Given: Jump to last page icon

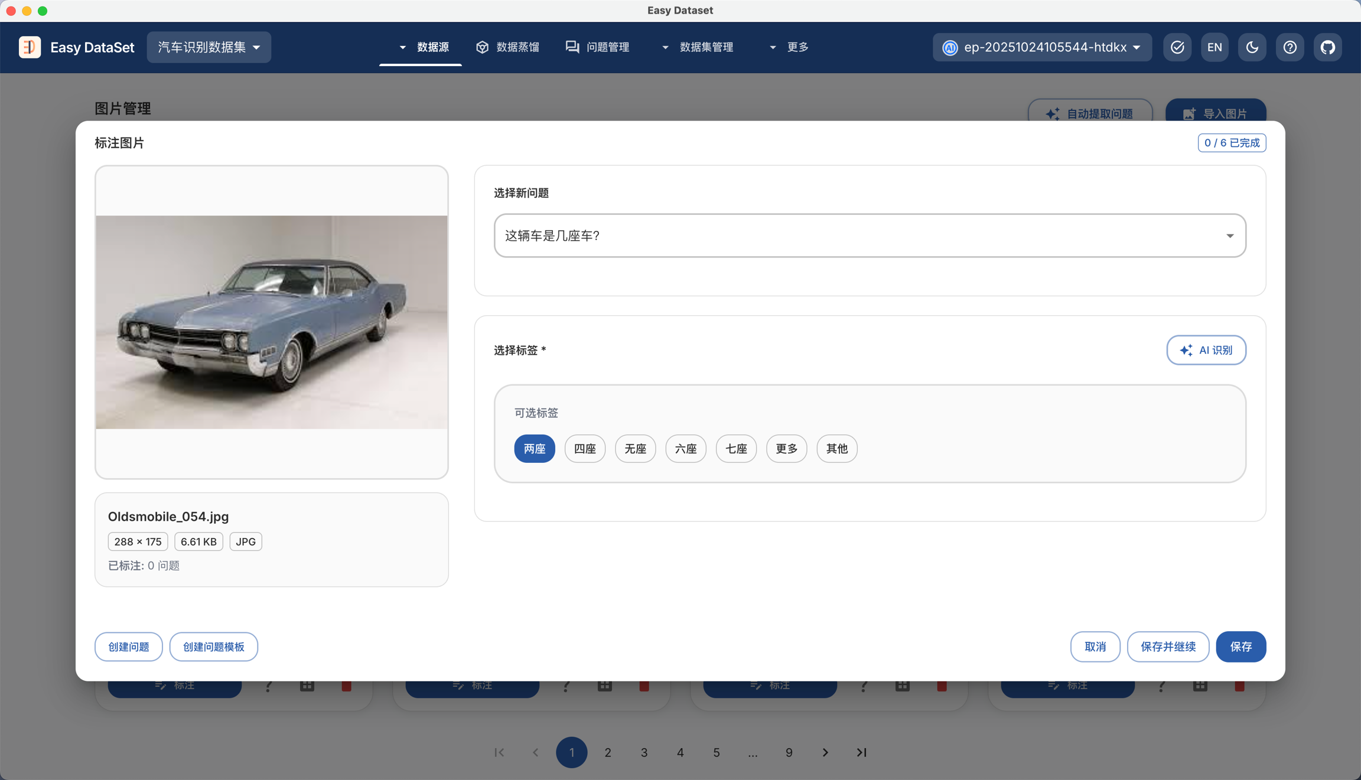Looking at the screenshot, I should pos(861,752).
